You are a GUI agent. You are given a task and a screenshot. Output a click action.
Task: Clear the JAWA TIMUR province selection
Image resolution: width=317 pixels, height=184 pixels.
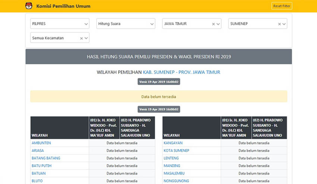point(213,24)
